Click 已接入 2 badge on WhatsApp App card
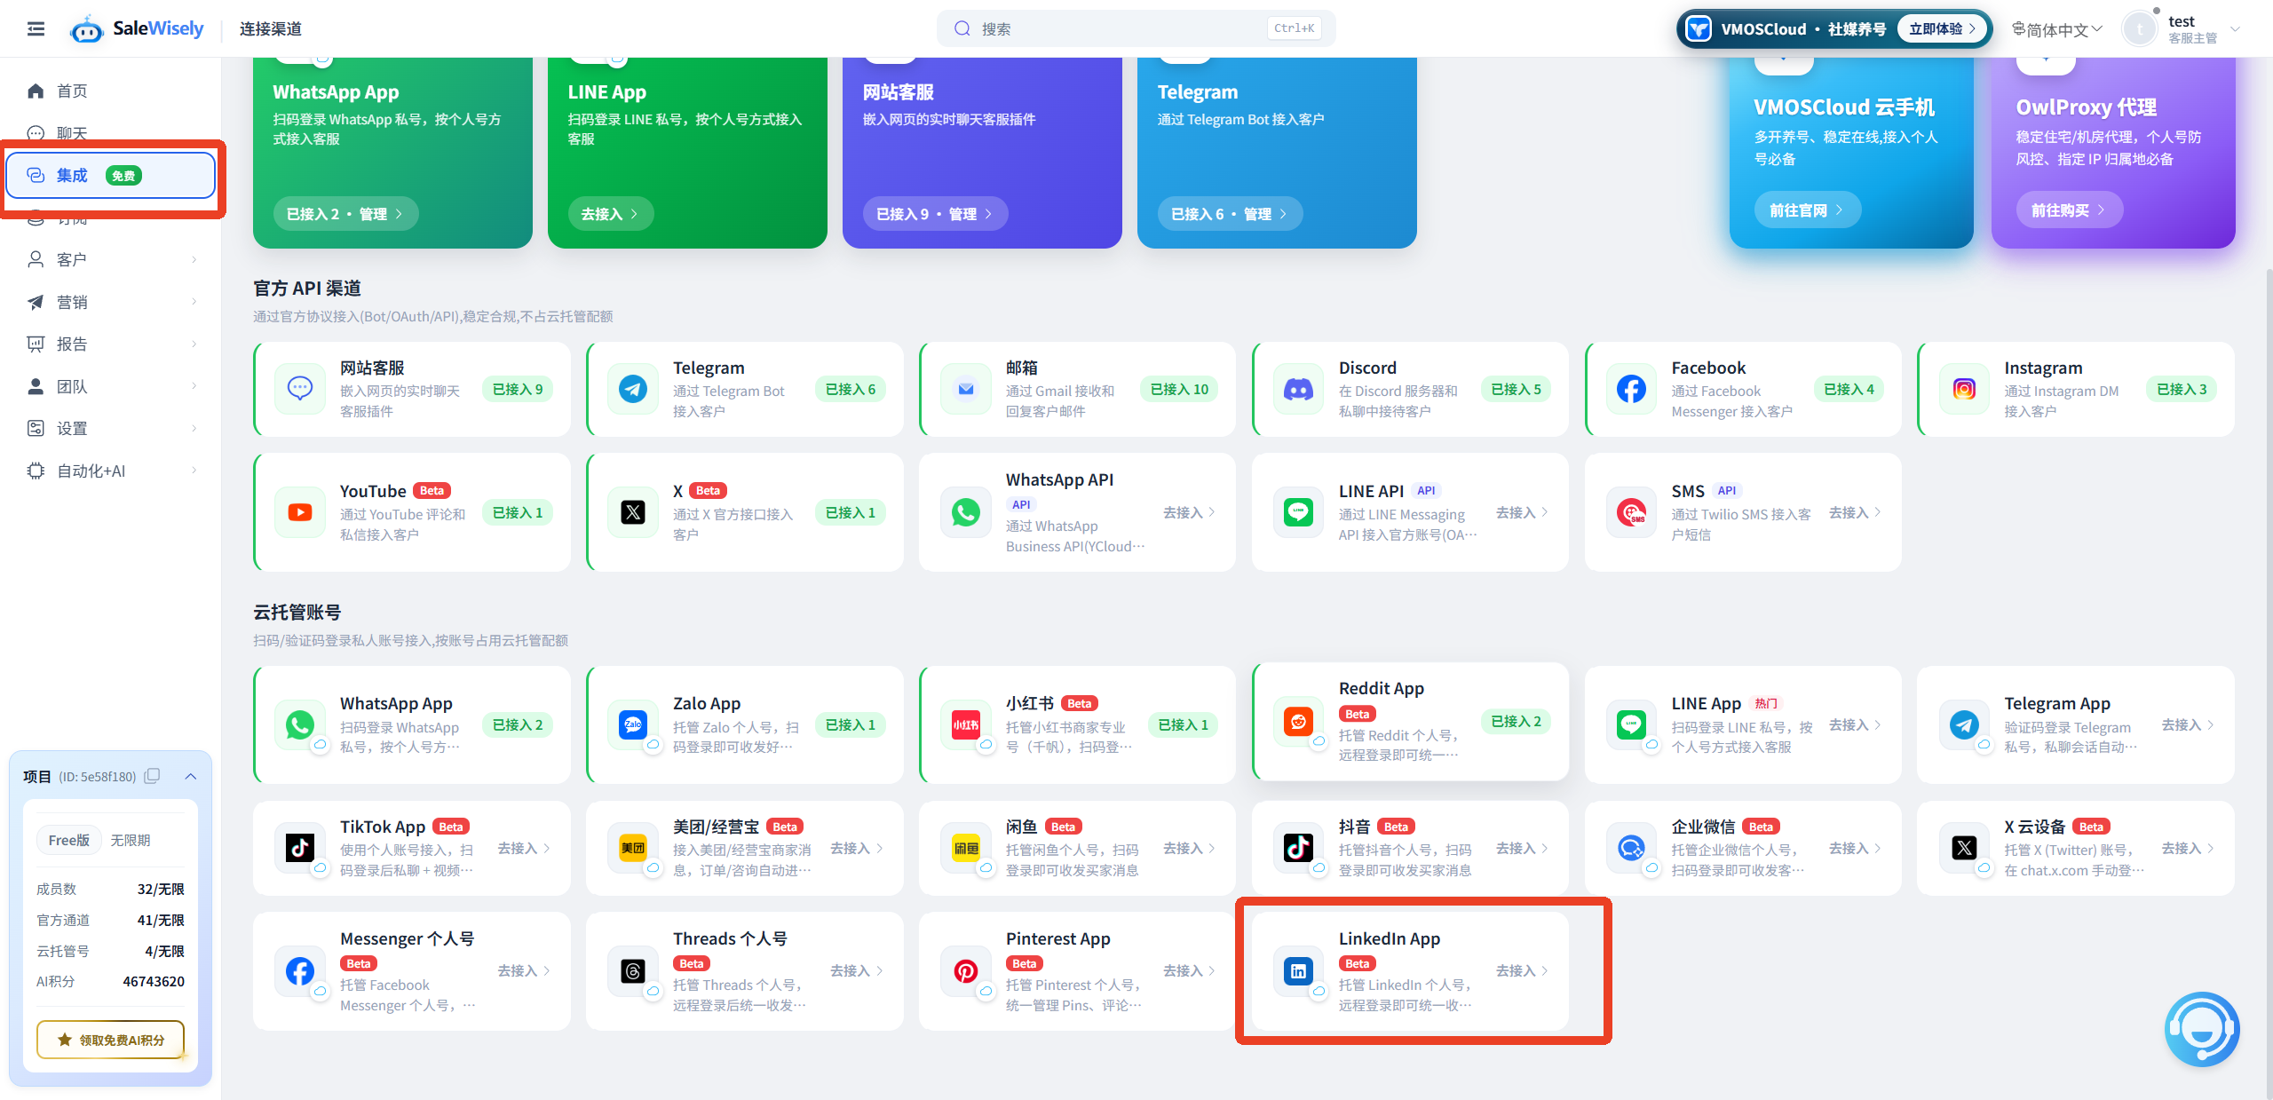The height and width of the screenshot is (1100, 2273). [518, 724]
